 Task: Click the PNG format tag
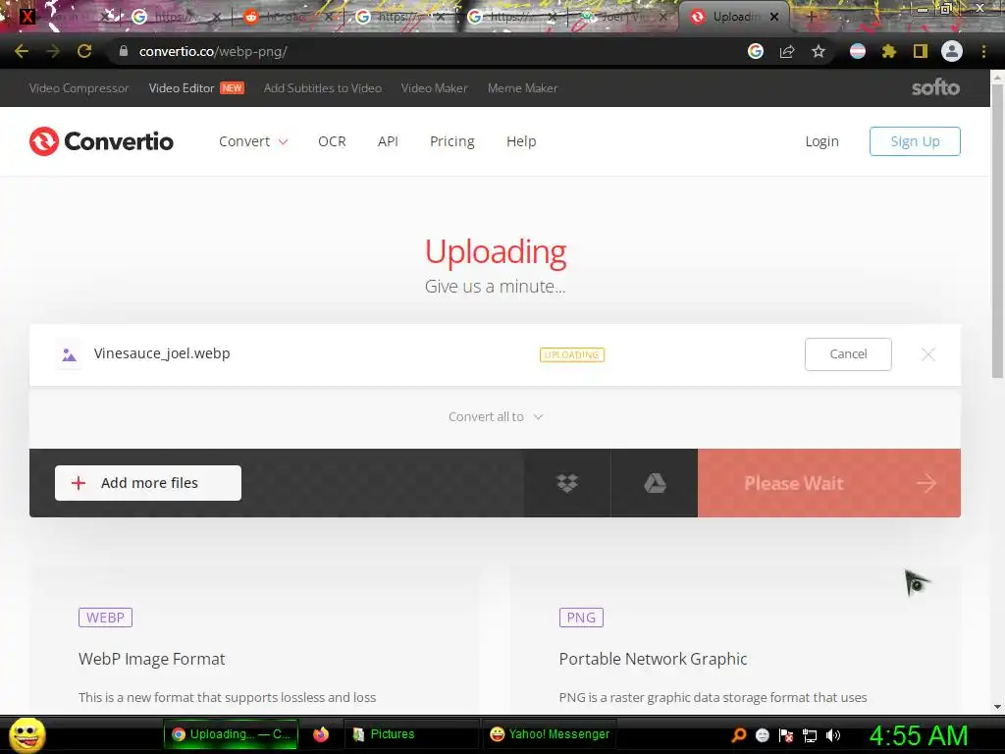click(x=581, y=618)
